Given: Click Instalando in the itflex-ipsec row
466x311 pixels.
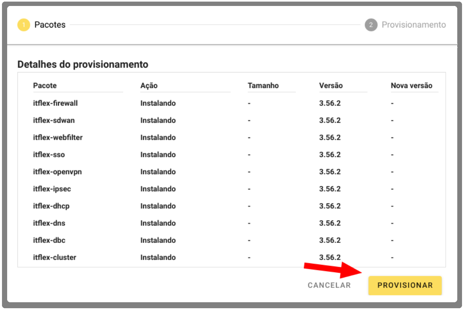Looking at the screenshot, I should 158,189.
